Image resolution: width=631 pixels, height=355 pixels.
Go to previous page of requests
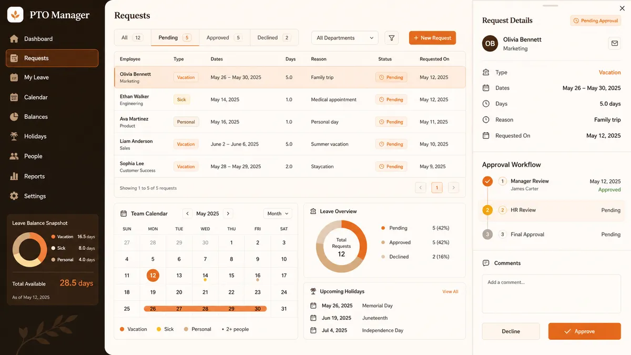click(x=420, y=187)
